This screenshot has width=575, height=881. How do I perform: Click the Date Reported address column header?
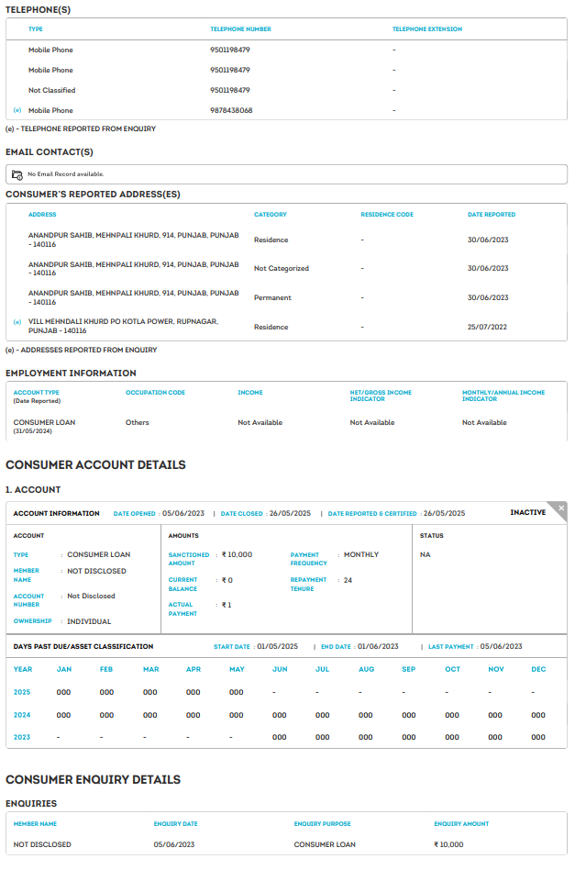coord(492,215)
